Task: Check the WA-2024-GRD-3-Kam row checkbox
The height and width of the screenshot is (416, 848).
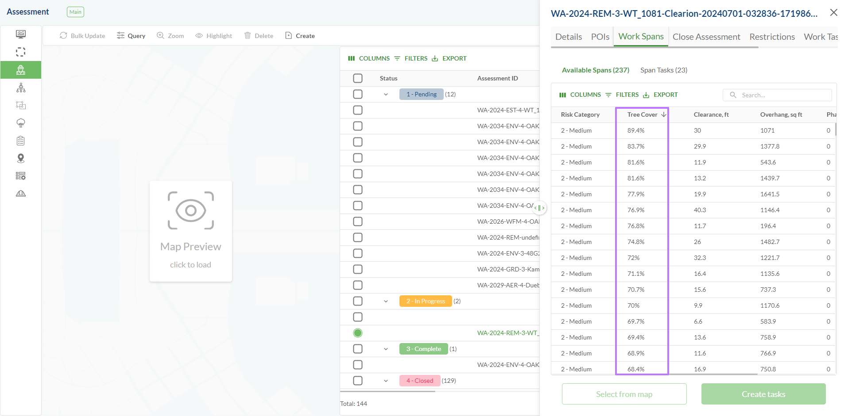Action: click(358, 269)
